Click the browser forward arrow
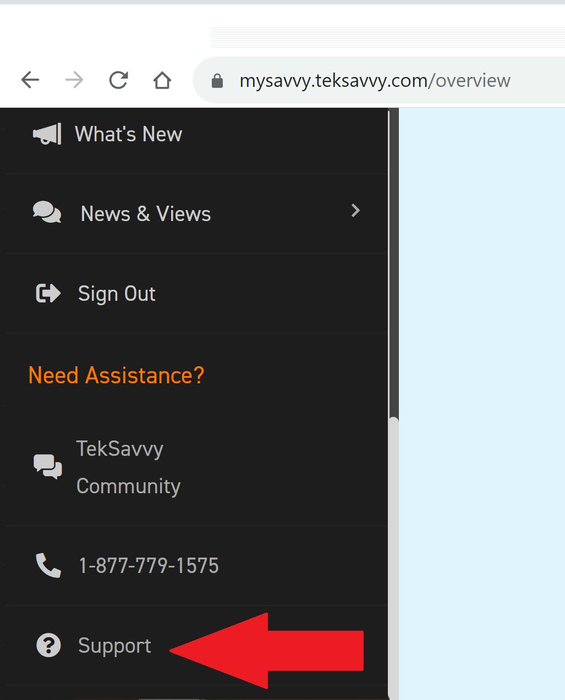 (x=74, y=80)
